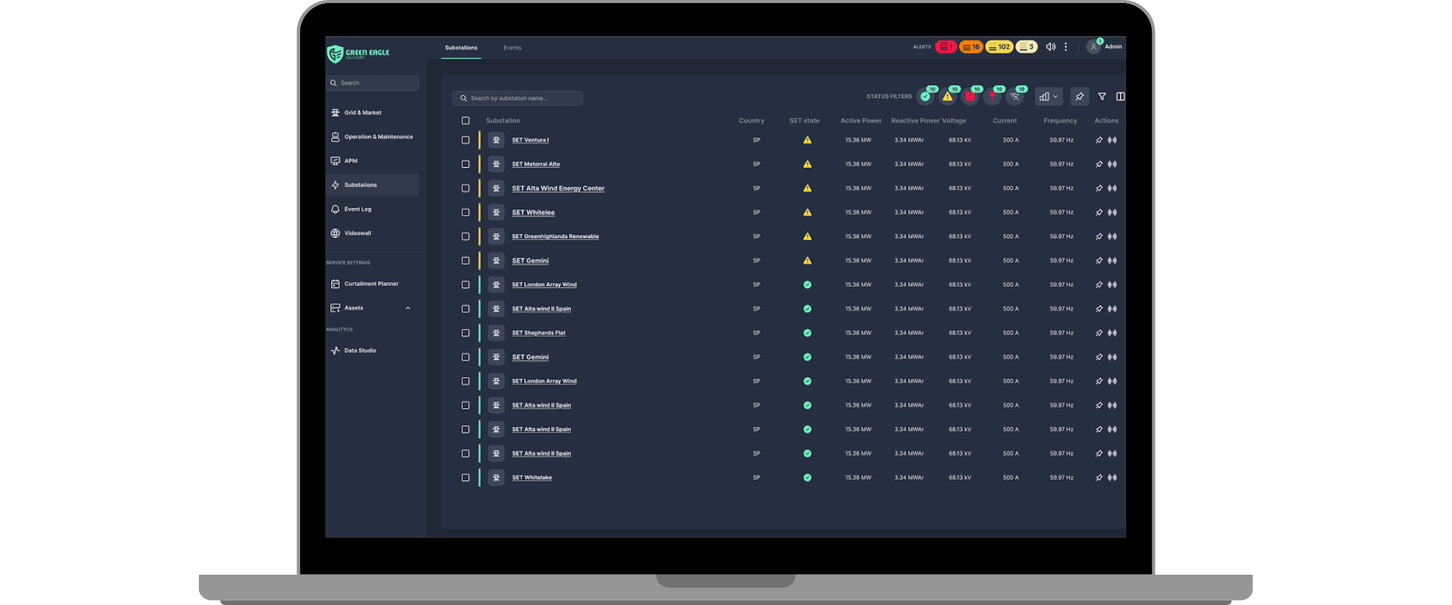Image resolution: width=1452 pixels, height=605 pixels.
Task: Filter substations by red alarm status
Action: [x=970, y=96]
